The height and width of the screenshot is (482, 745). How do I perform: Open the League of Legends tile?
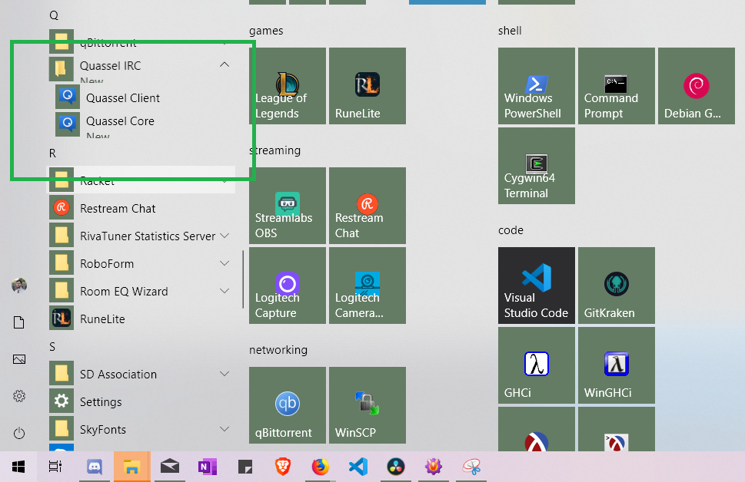288,86
